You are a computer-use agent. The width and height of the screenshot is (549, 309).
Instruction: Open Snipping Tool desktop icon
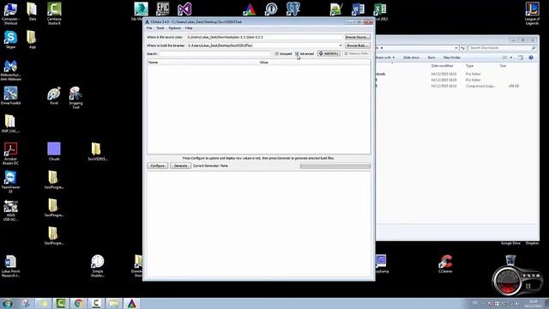75,97
